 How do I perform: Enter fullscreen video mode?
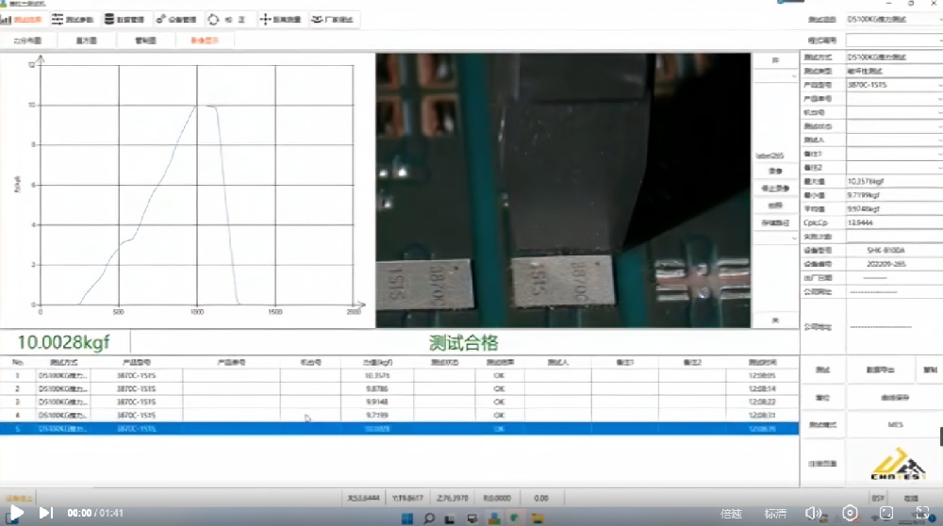pyautogui.click(x=920, y=513)
